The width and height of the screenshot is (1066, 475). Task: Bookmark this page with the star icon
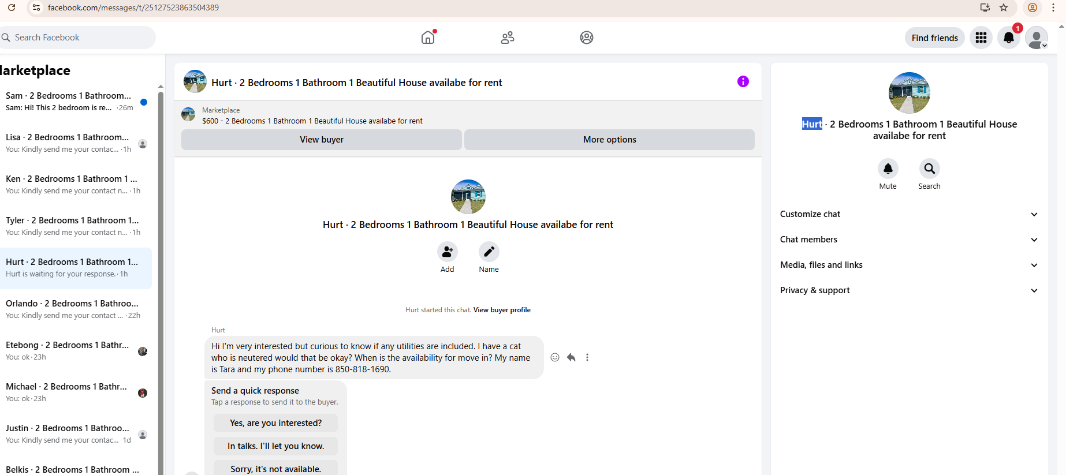click(x=1004, y=8)
